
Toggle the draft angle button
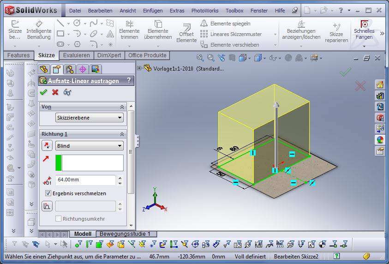point(47,206)
